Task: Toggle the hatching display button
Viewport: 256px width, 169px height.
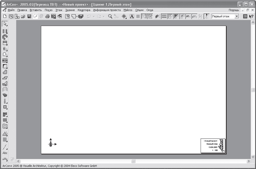Action: pos(164,16)
